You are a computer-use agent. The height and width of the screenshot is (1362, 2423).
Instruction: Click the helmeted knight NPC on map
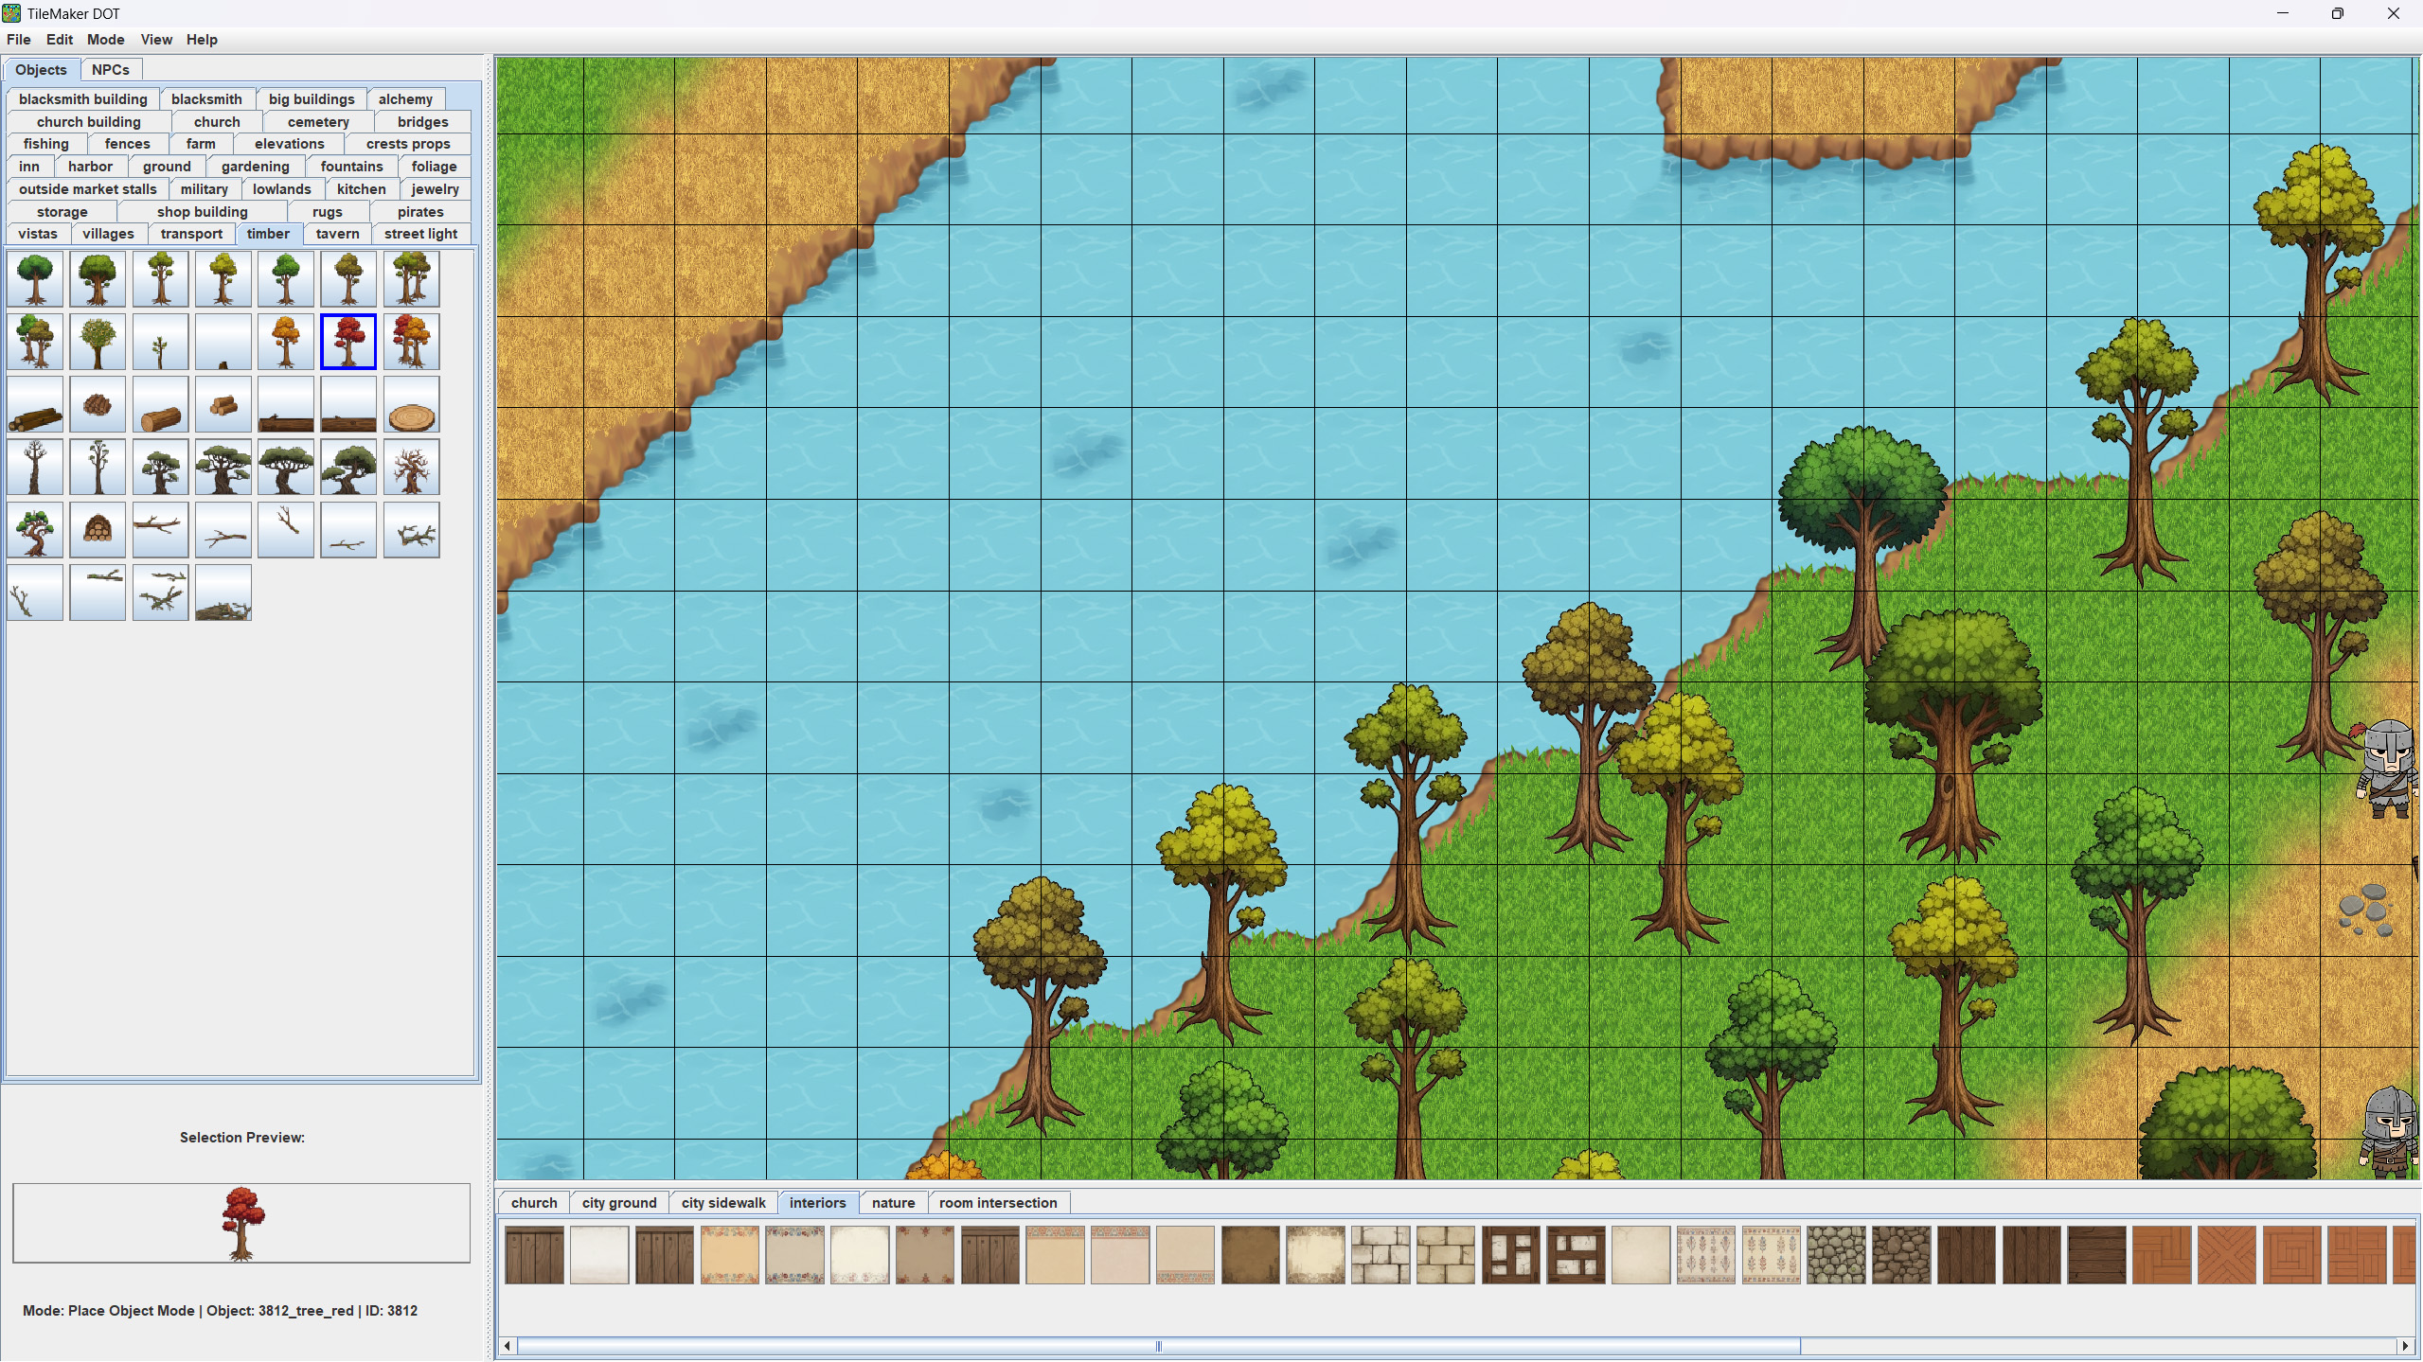pyautogui.click(x=2387, y=769)
